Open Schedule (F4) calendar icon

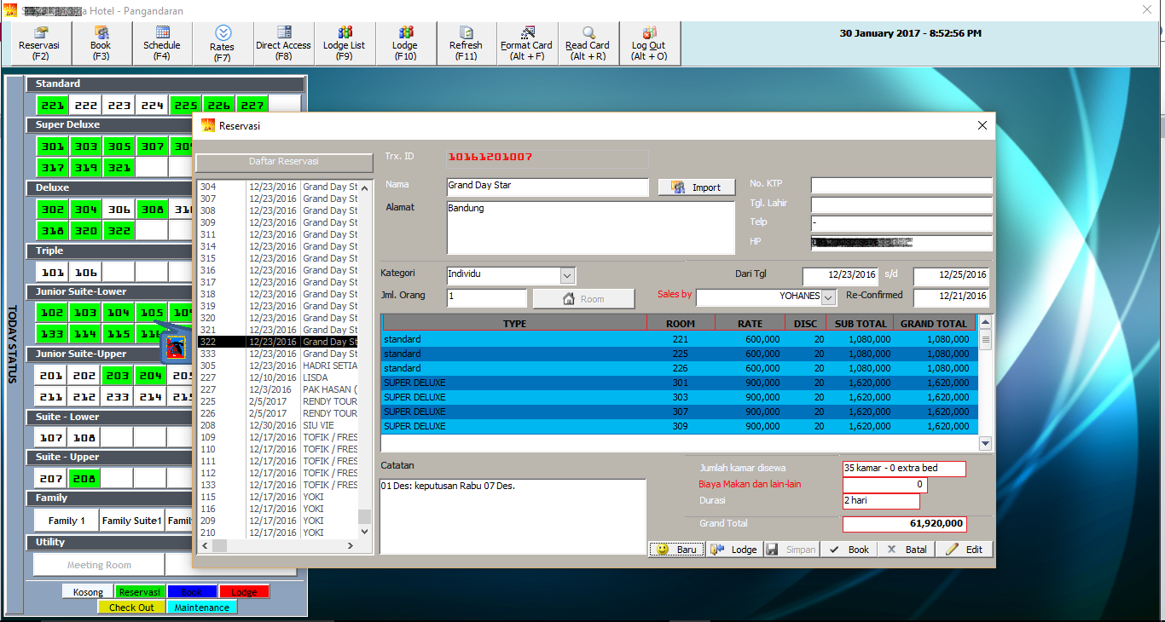click(x=162, y=43)
